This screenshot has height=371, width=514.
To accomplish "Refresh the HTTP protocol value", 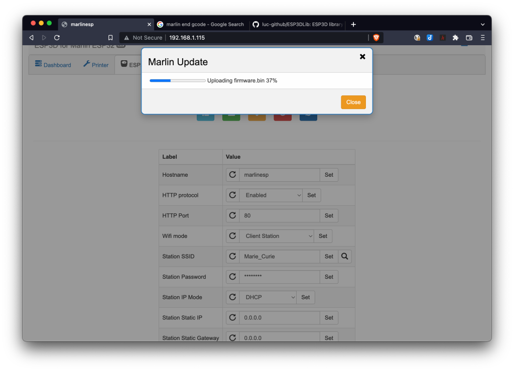I will 233,195.
